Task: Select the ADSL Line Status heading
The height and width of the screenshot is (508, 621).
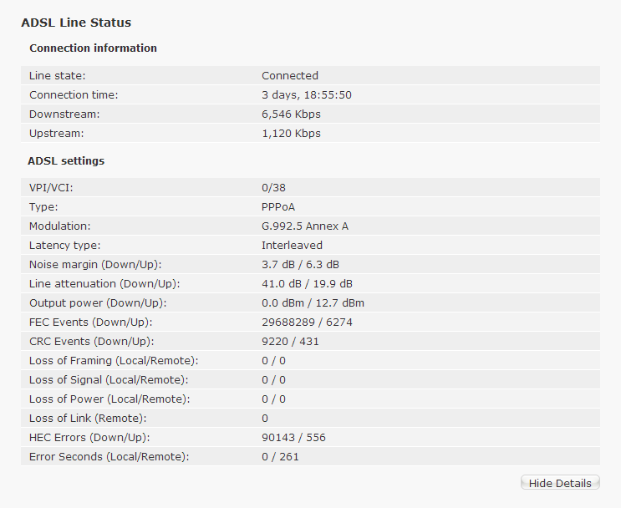Action: click(x=76, y=23)
